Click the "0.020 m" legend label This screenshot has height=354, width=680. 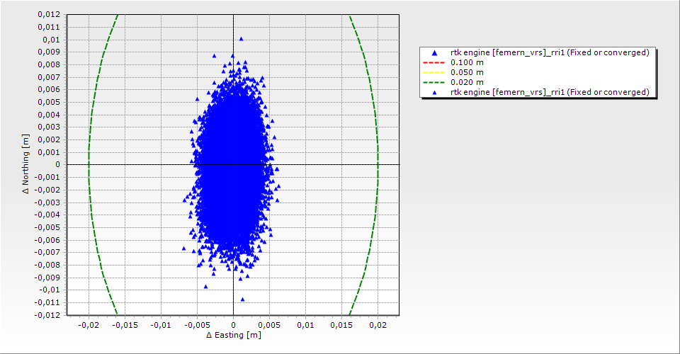pyautogui.click(x=467, y=83)
